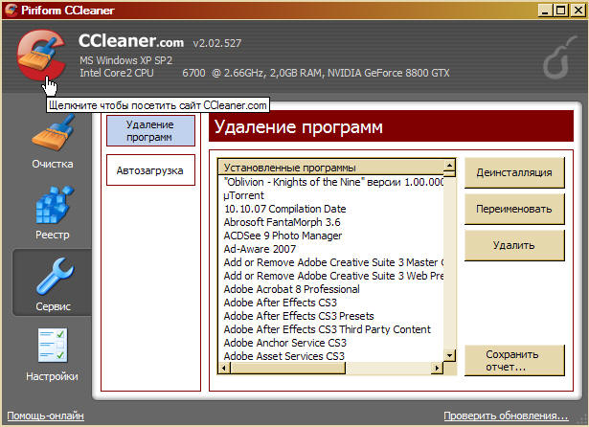Select Adobe After Effects CS3 Presets entry
The height and width of the screenshot is (427, 589).
click(x=331, y=316)
